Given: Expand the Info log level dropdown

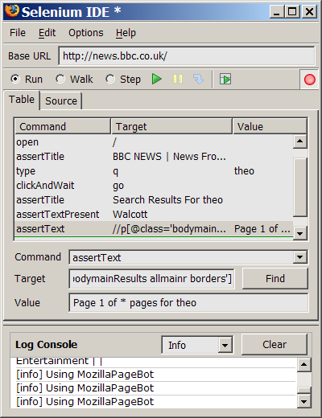Looking at the screenshot, I should [225, 345].
